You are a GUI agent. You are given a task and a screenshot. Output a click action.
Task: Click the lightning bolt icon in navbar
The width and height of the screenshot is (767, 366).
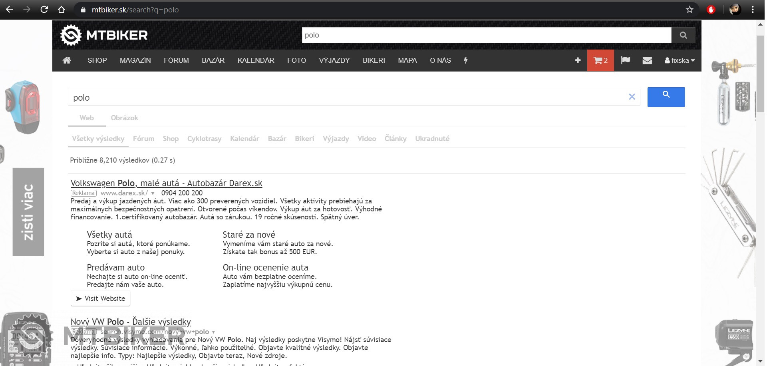coord(465,60)
